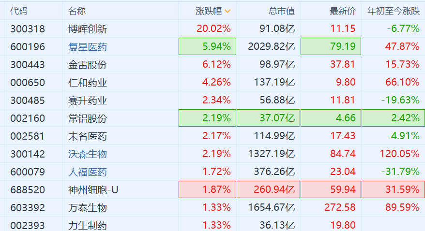This screenshot has height=231, width=425.
Task: Select the 博晖创新 row by name
Action: click(88, 29)
